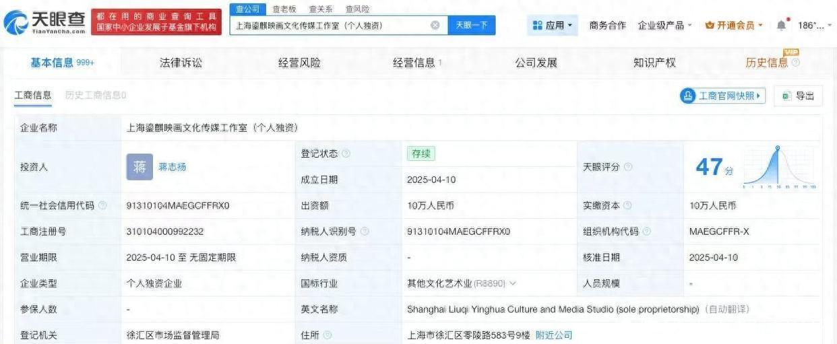Click help icon beside 住所
Screen dimensions: 837x344
[328, 335]
